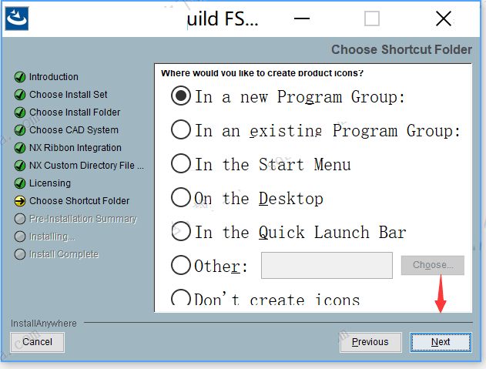Screen dimensions: 486x369
Task: Choose the "In the Start Menu" radio button
Action: point(181,164)
